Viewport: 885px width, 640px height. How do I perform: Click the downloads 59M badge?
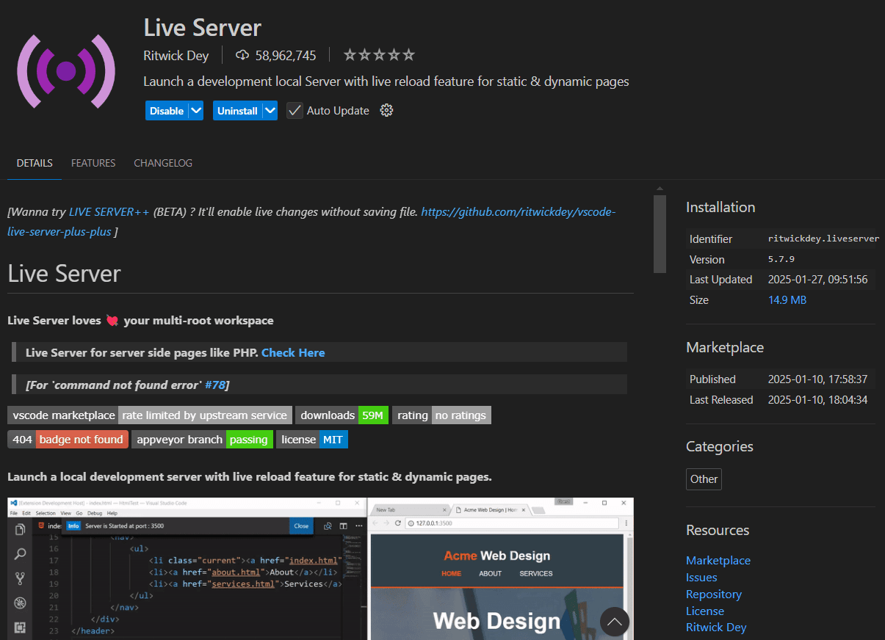point(342,415)
